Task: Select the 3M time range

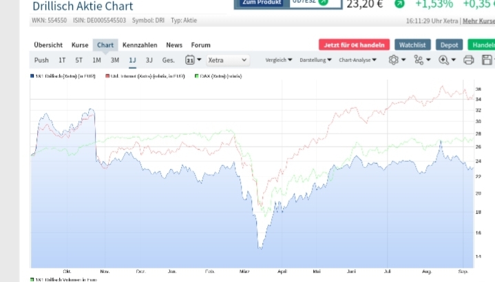Action: pos(114,61)
